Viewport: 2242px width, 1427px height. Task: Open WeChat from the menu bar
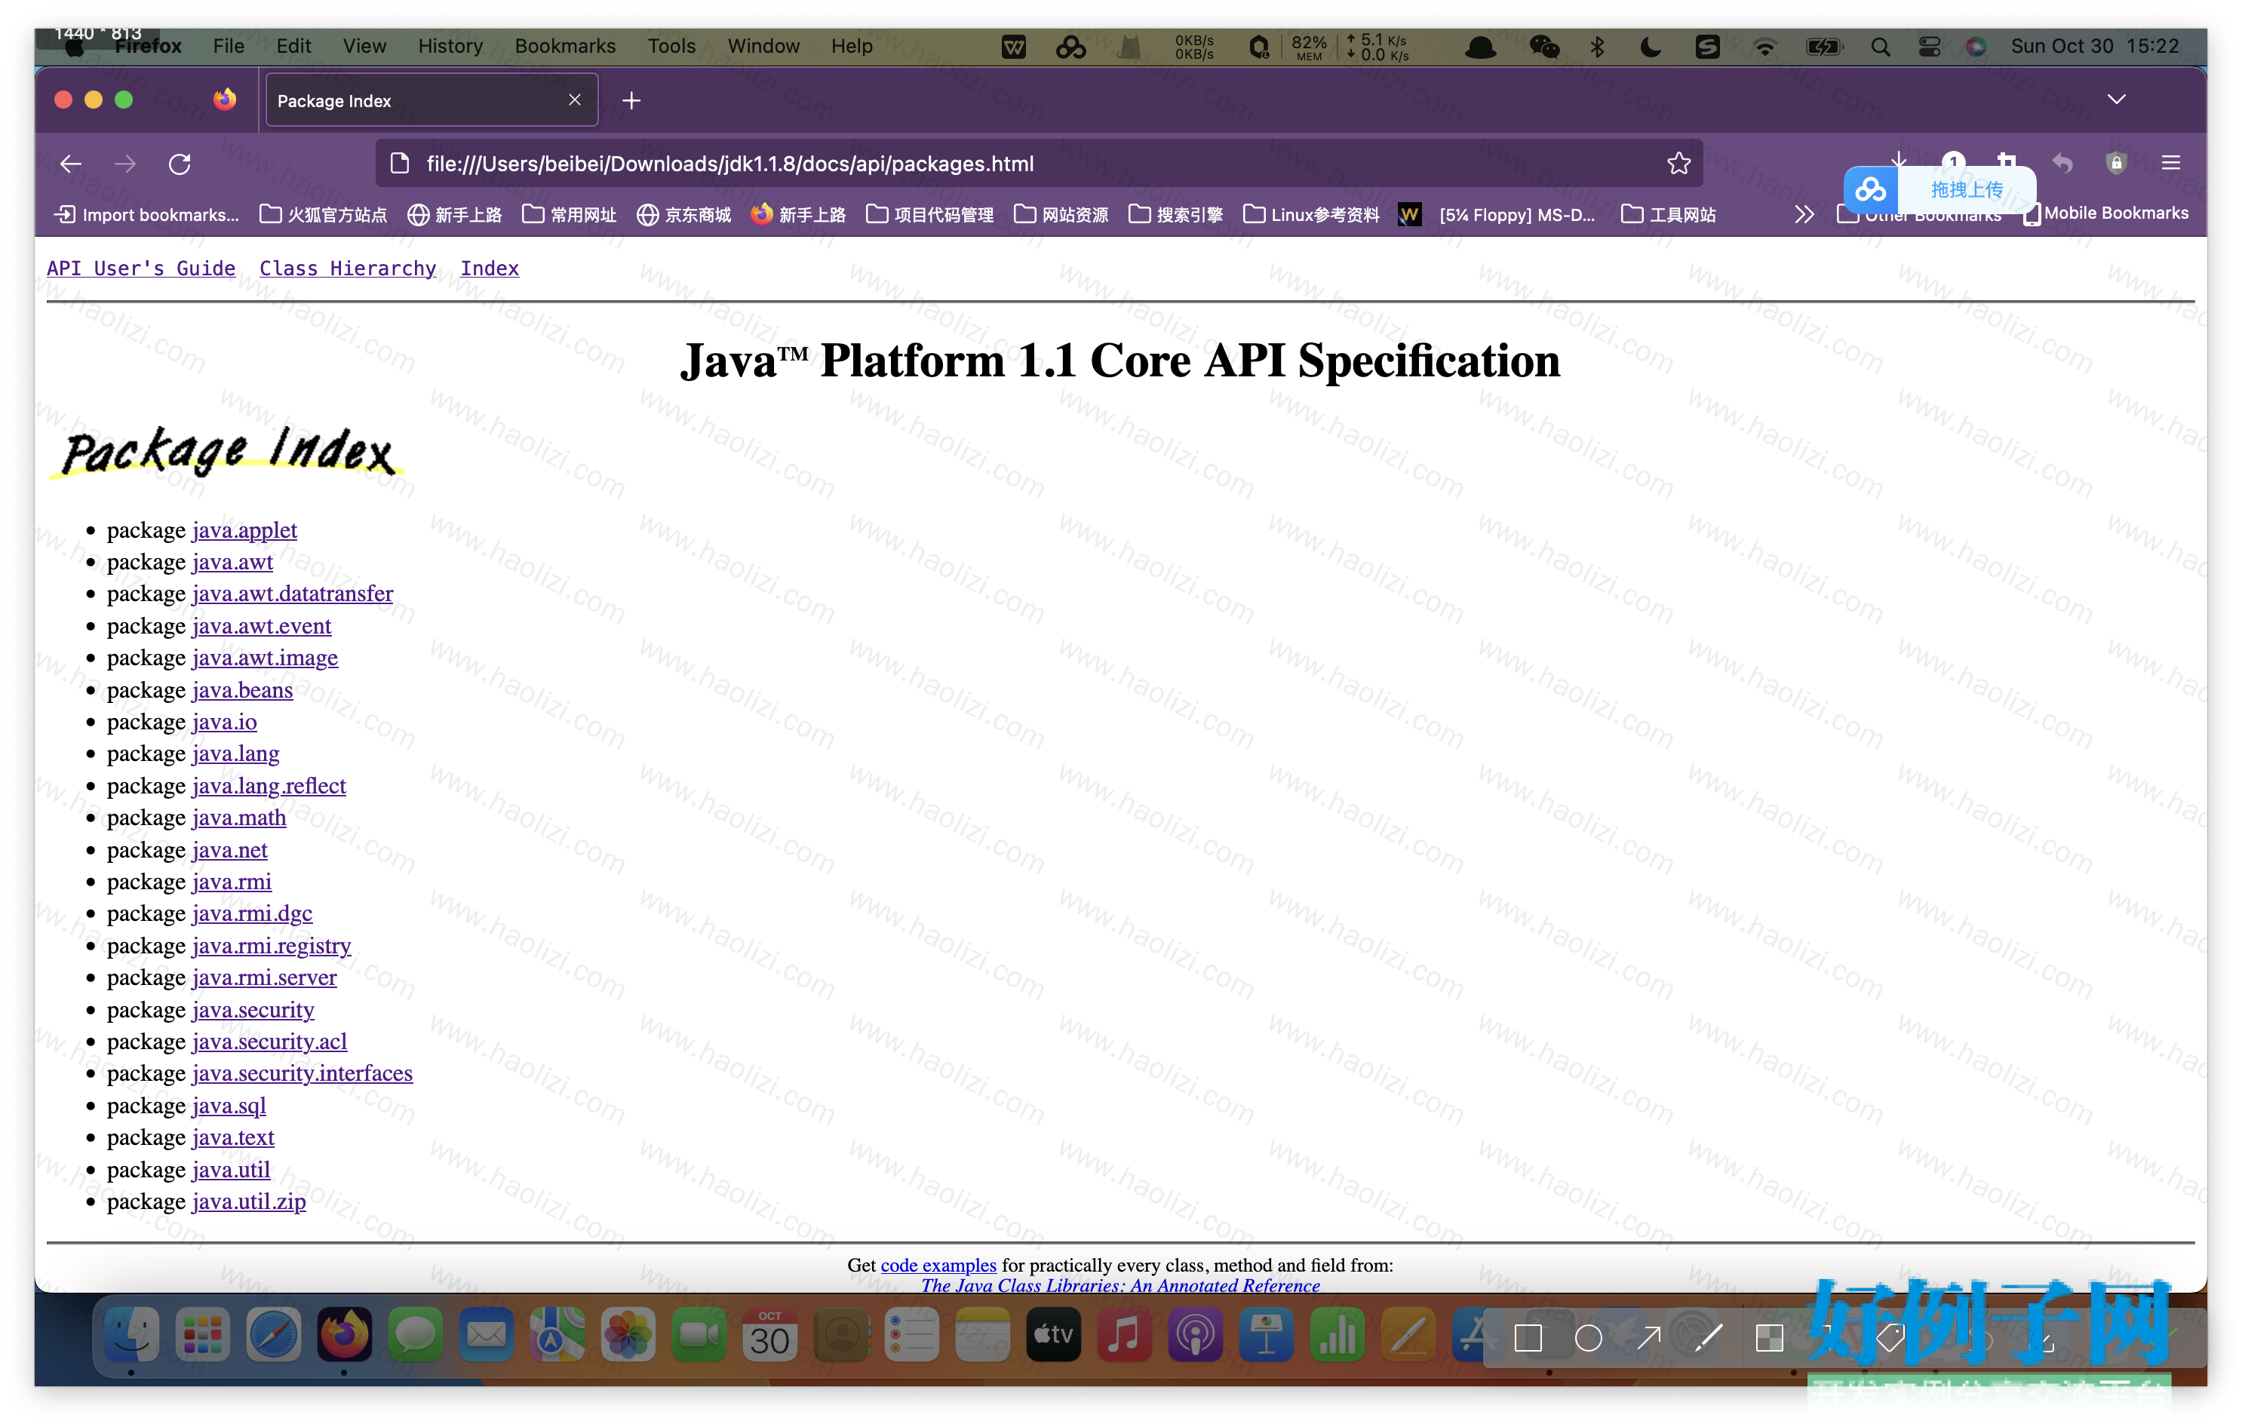[1543, 47]
